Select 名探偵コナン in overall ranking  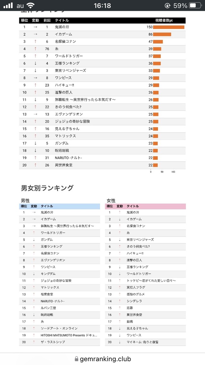point(66,42)
